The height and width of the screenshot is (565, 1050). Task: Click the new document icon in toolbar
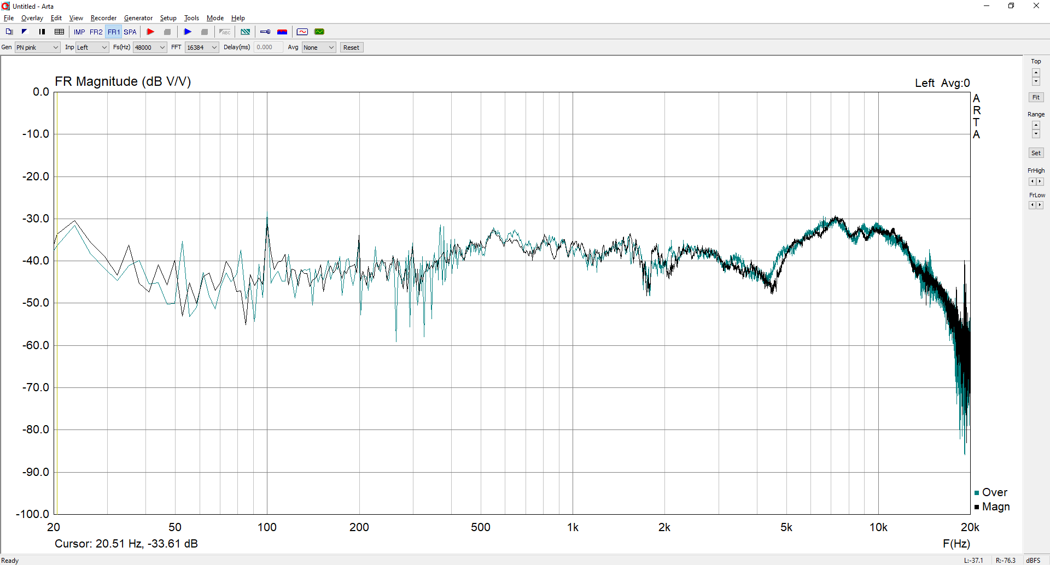9,32
